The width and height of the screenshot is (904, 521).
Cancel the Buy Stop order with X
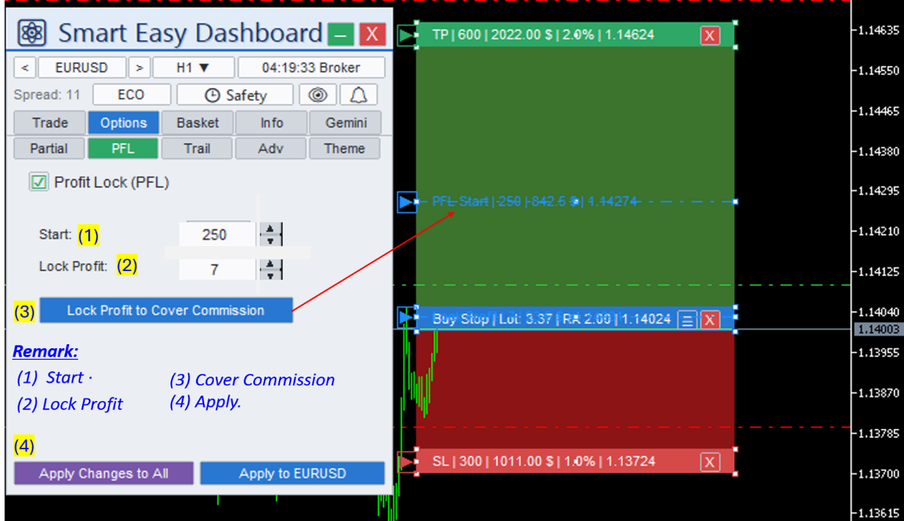coord(710,320)
